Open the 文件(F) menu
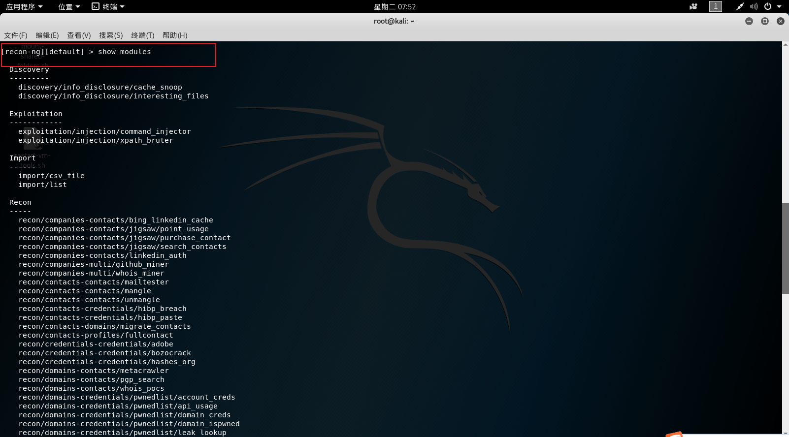The width and height of the screenshot is (789, 437). [x=16, y=35]
